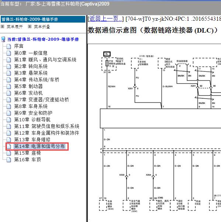Click the blue header 雪佛兰-科帕奇-2009-维修手册
Viewport: 221px width, 222px height.
pyautogui.click(x=43, y=19)
